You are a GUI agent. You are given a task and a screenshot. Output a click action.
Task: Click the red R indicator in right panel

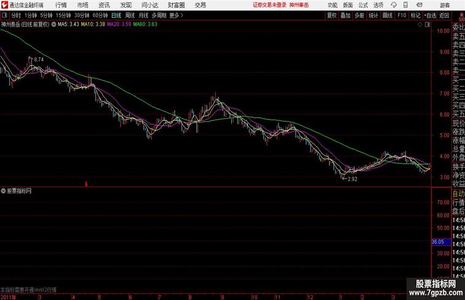pos(461,15)
